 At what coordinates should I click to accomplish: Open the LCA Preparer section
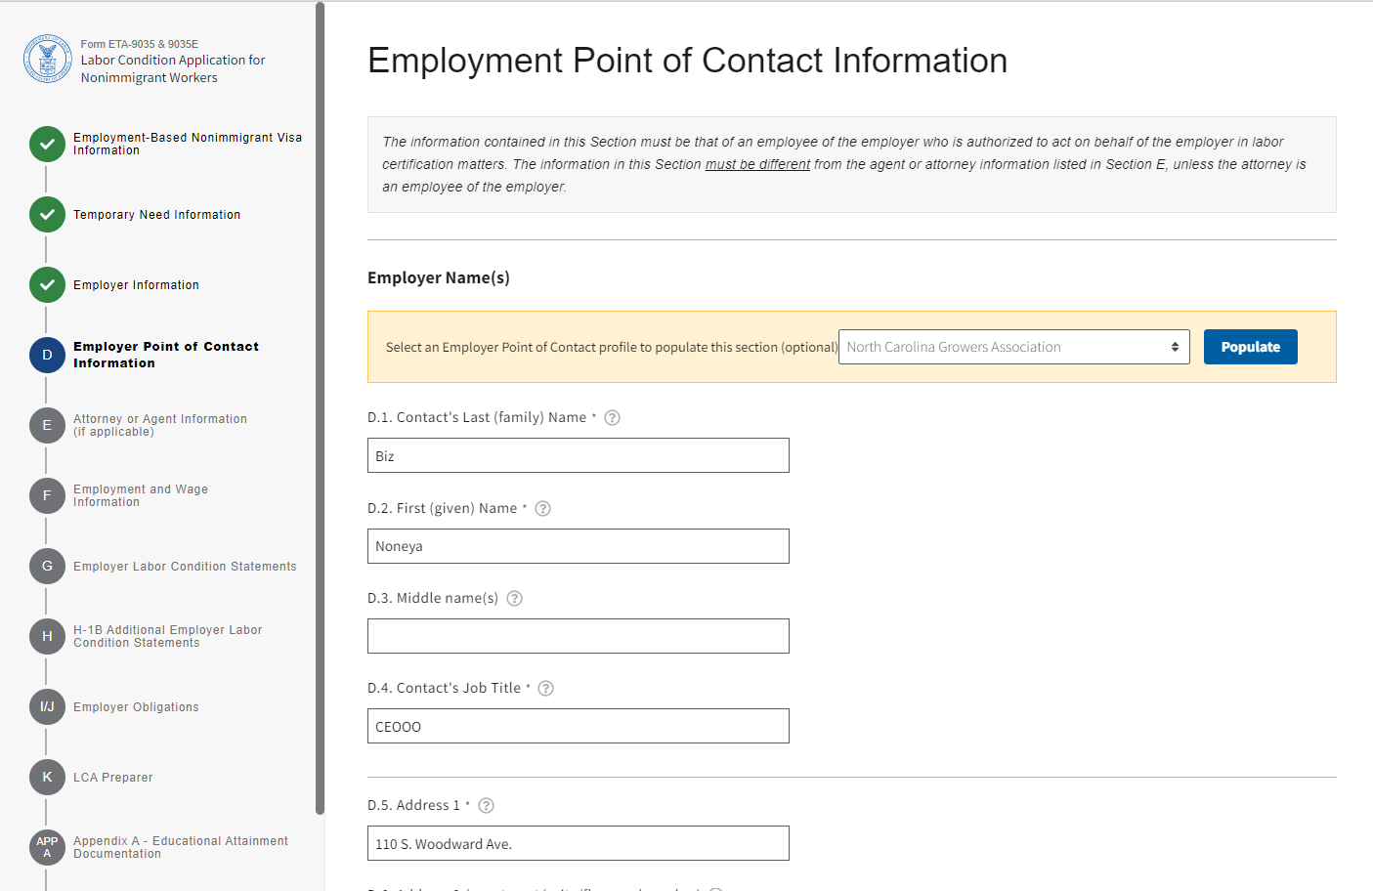pos(113,778)
